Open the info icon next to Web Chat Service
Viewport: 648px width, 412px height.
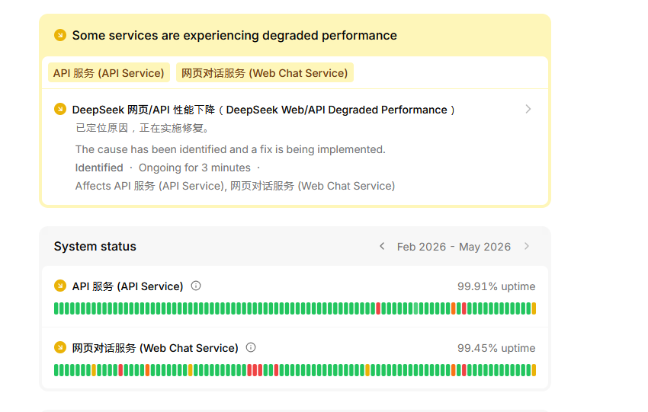point(251,347)
